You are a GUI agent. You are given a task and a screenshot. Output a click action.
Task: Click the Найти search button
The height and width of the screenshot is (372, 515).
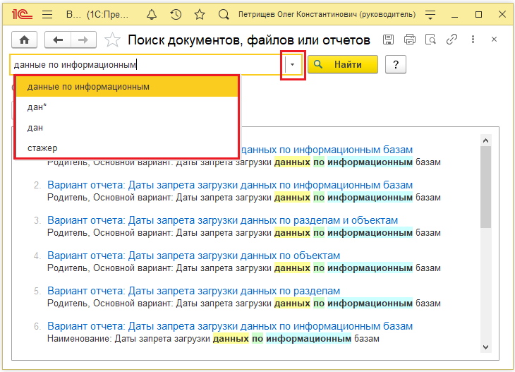click(x=343, y=64)
